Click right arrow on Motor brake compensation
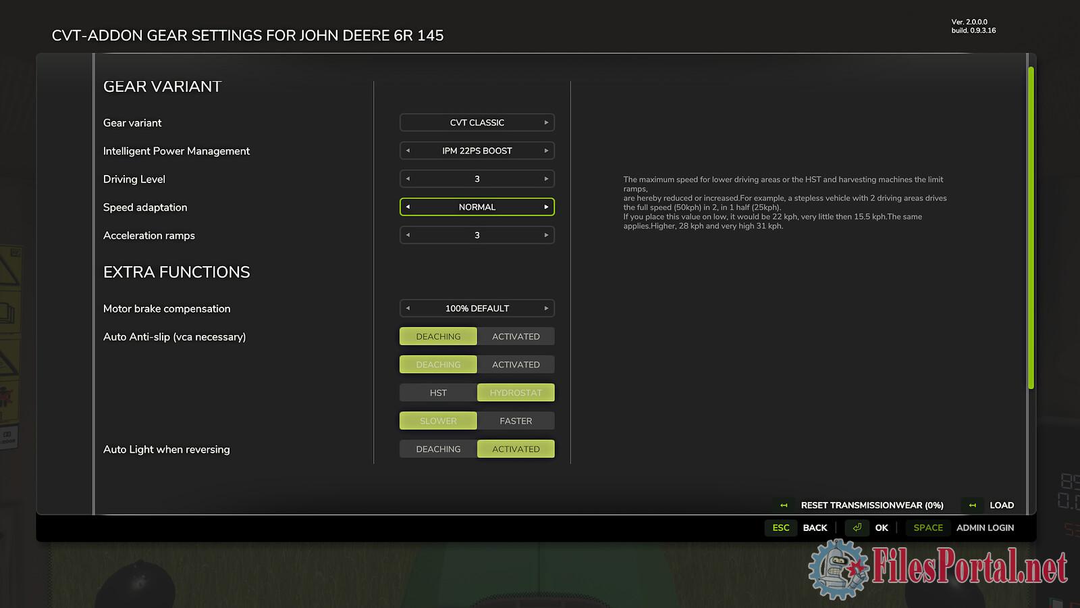The image size is (1080, 608). coord(546,309)
